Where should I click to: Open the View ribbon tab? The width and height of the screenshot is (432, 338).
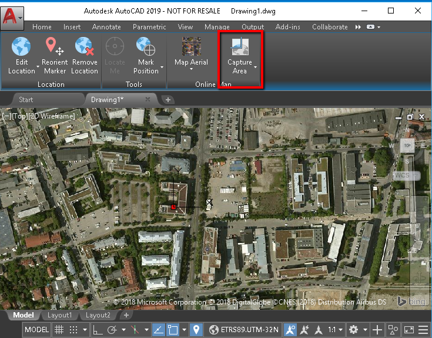click(x=185, y=27)
